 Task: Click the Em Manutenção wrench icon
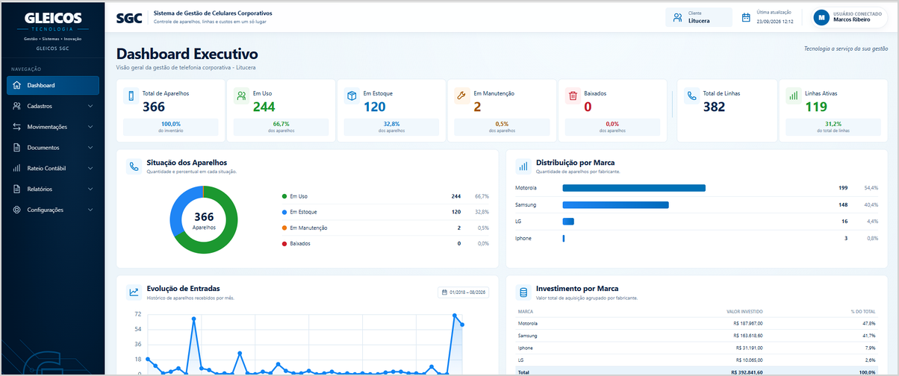tap(463, 95)
